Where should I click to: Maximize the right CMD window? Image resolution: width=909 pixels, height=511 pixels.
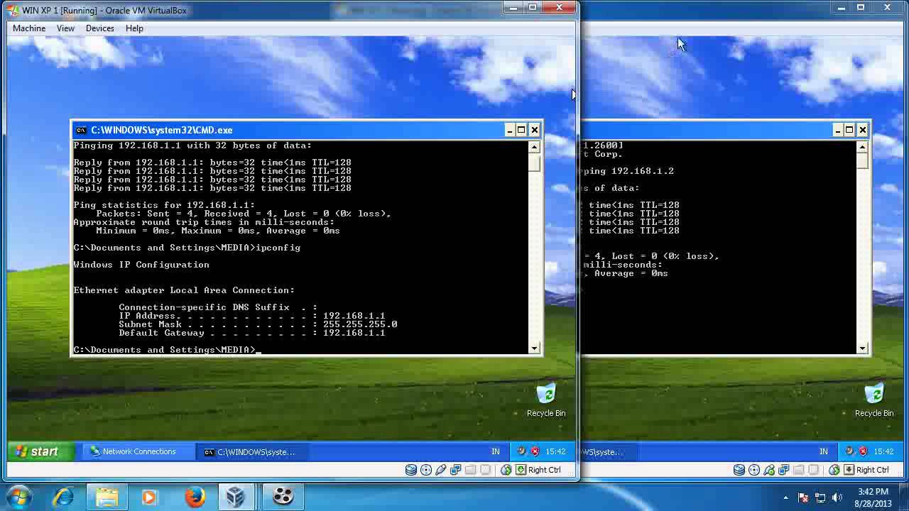coord(849,130)
